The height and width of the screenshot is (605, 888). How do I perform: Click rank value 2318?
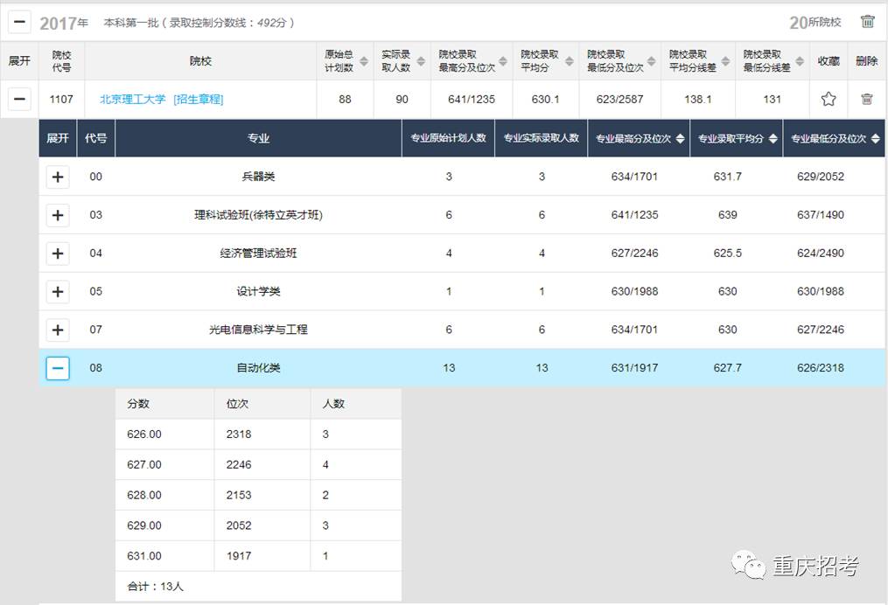239,435
